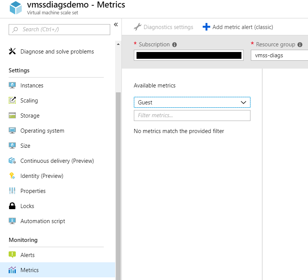Go to Alerts under Monitoring
Viewport: 308px width, 280px height.
[x=27, y=255]
